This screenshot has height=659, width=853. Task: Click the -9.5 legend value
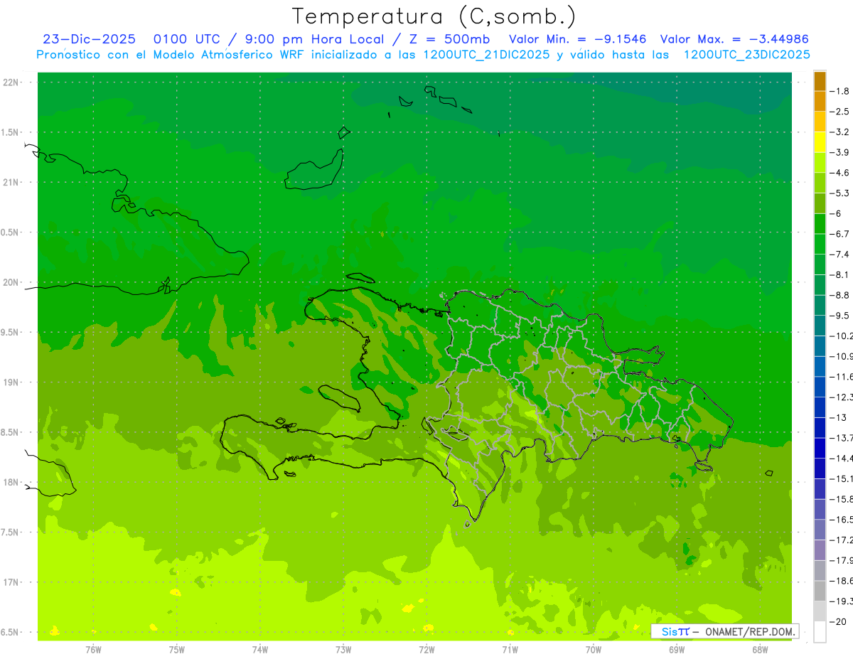point(839,316)
